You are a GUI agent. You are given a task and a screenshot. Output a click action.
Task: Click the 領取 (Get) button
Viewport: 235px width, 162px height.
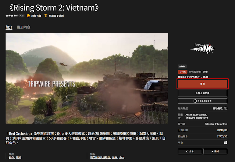[x=203, y=84]
